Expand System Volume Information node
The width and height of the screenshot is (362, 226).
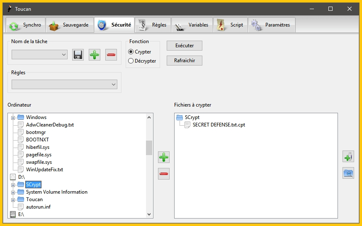pos(13,192)
